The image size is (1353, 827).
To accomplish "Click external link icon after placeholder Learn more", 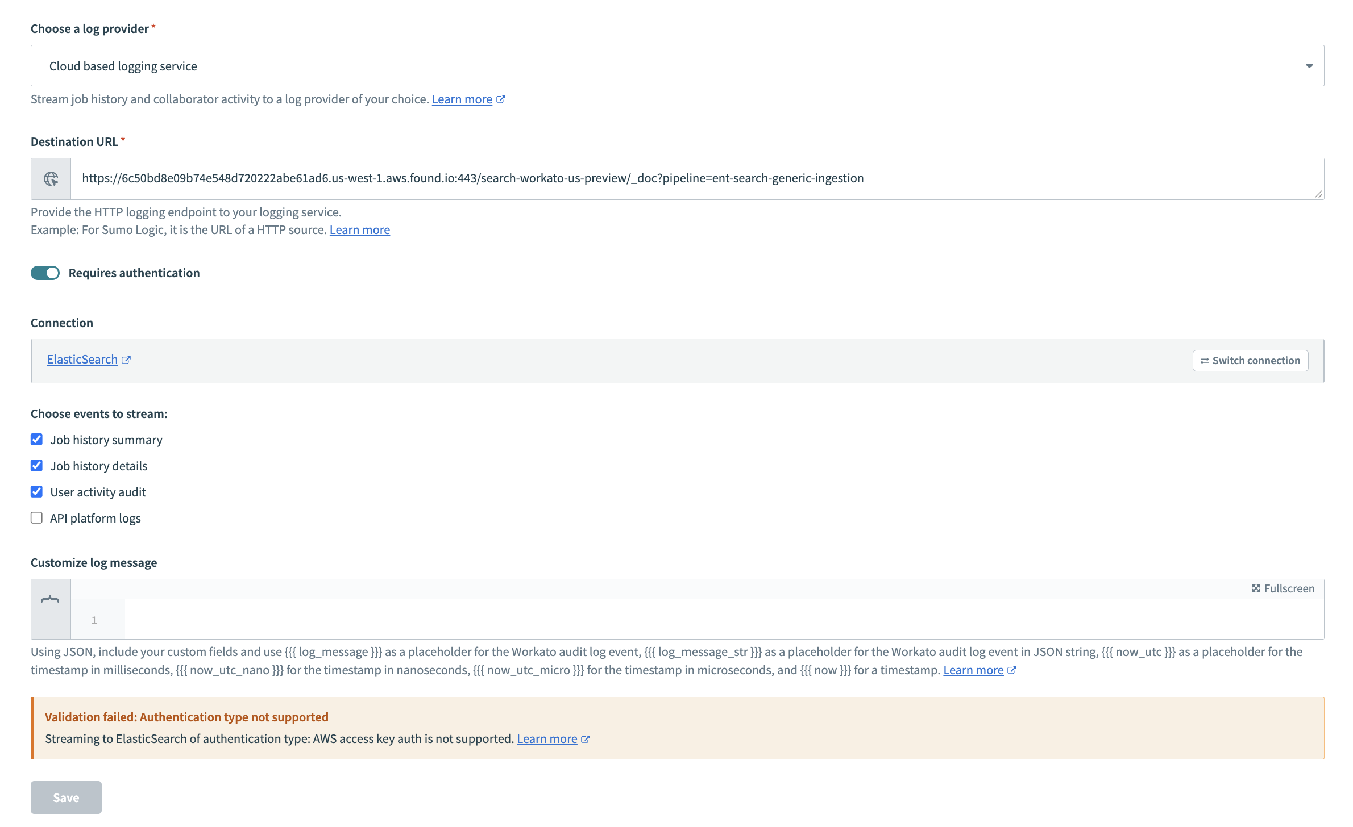I will point(1012,671).
